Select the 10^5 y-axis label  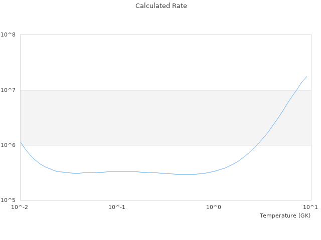[x=8, y=200]
